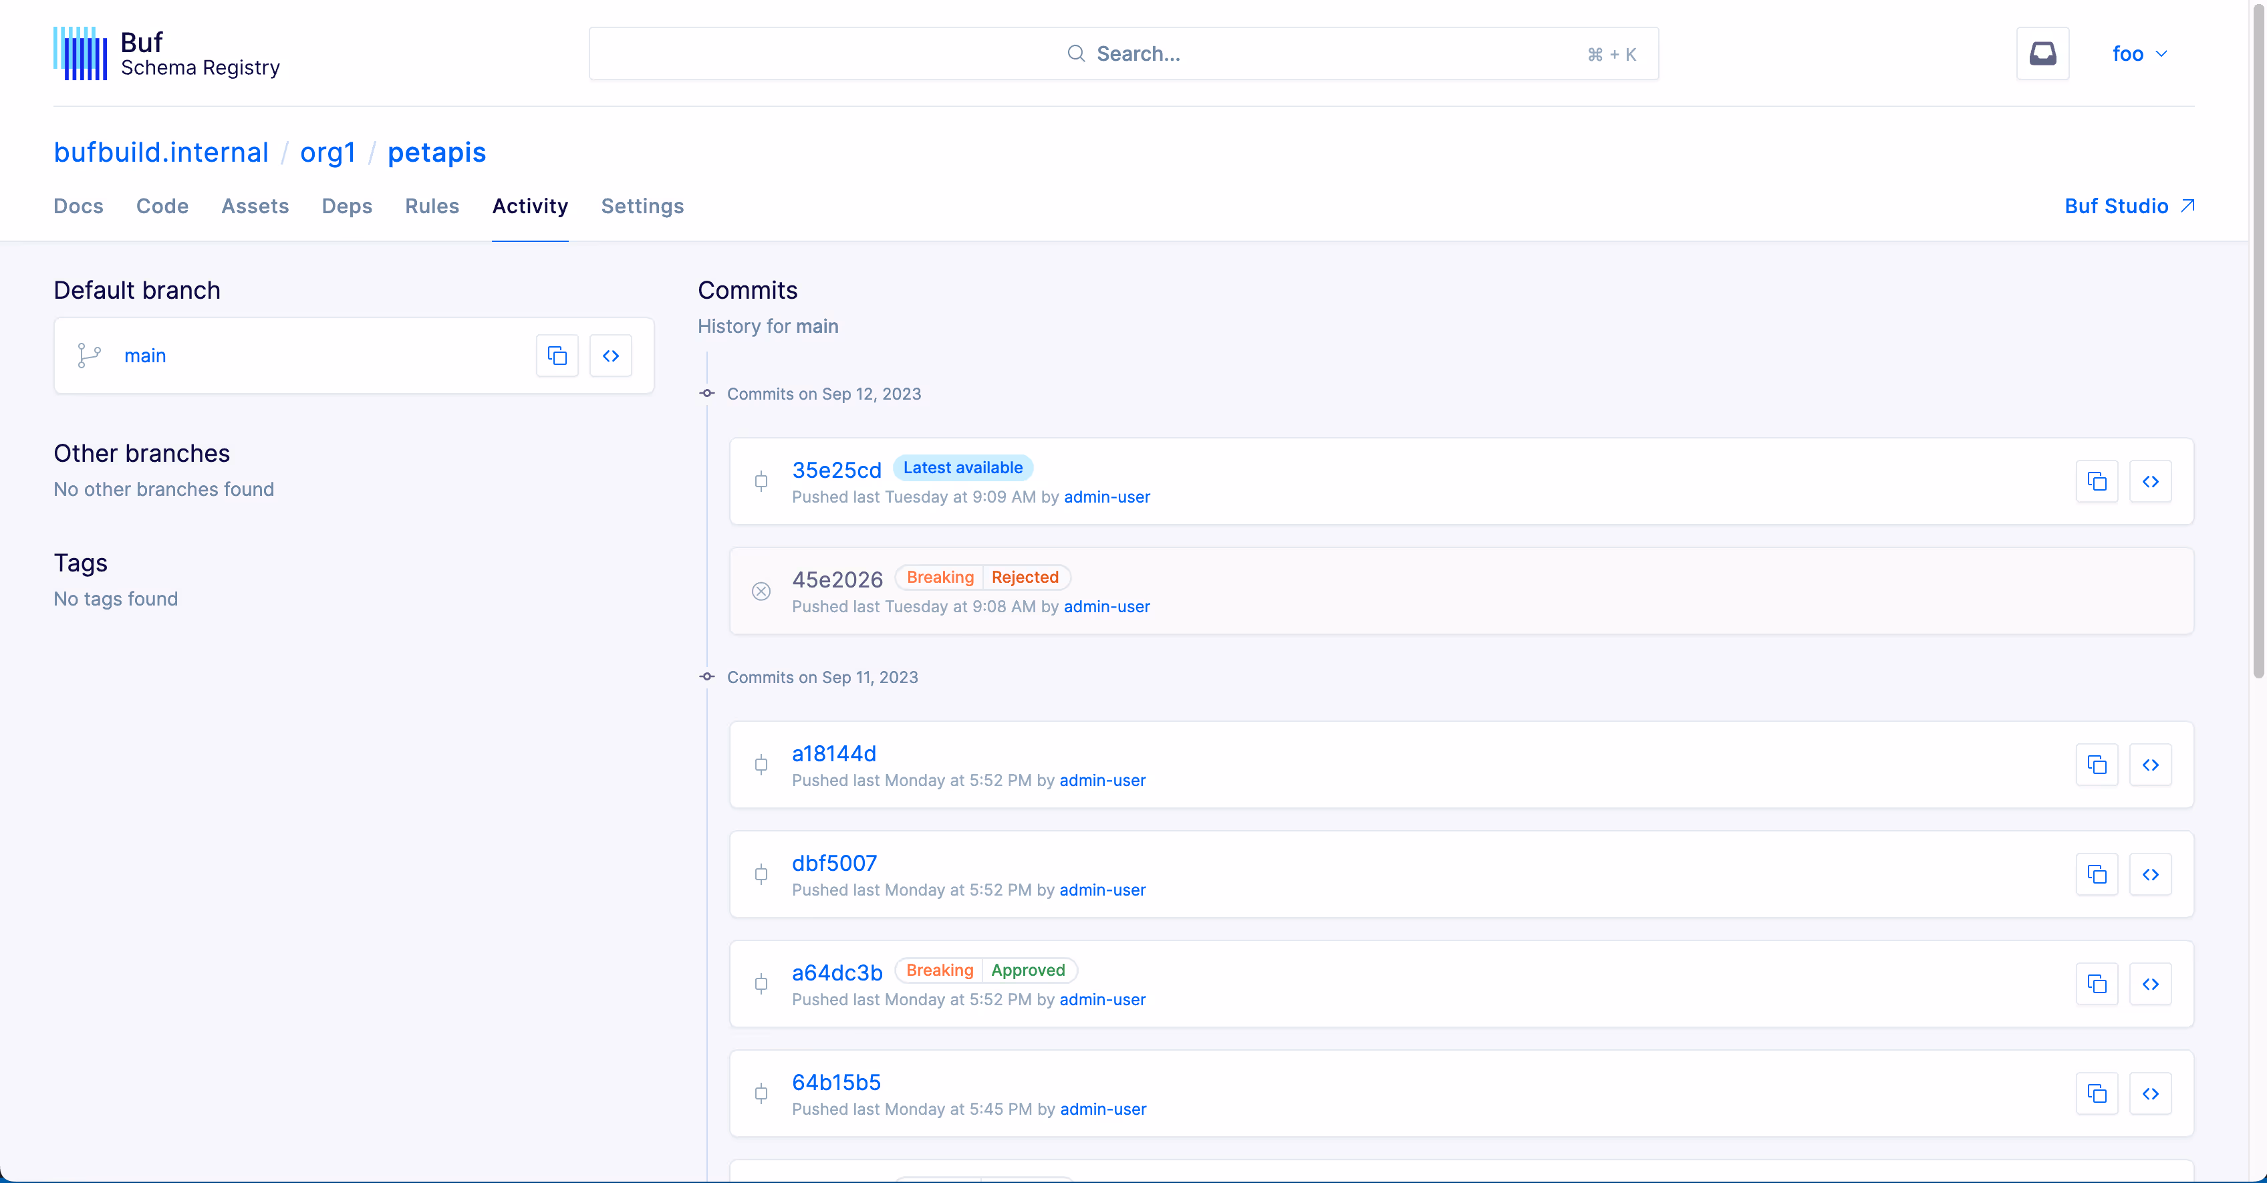The image size is (2267, 1183).
Task: Click the 'No other branches found' text
Action: 164,489
